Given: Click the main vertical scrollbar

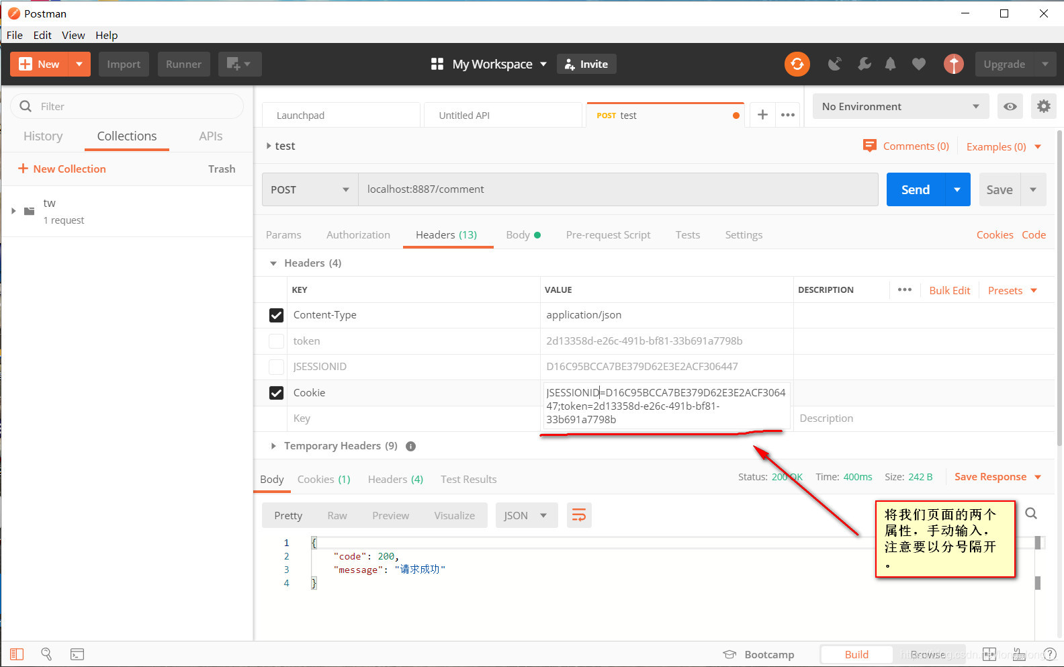Looking at the screenshot, I should click(x=1059, y=289).
